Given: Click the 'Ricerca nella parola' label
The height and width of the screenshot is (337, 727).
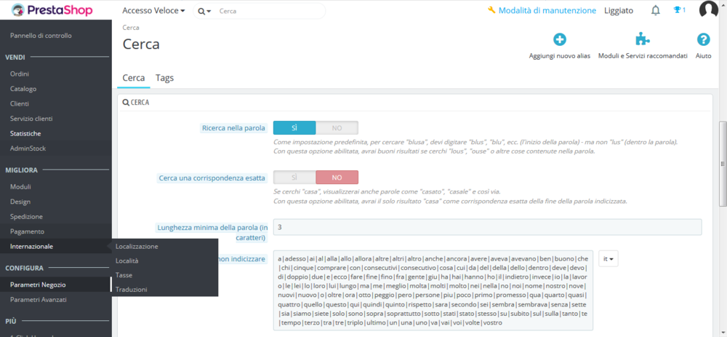Looking at the screenshot, I should pyautogui.click(x=233, y=127).
